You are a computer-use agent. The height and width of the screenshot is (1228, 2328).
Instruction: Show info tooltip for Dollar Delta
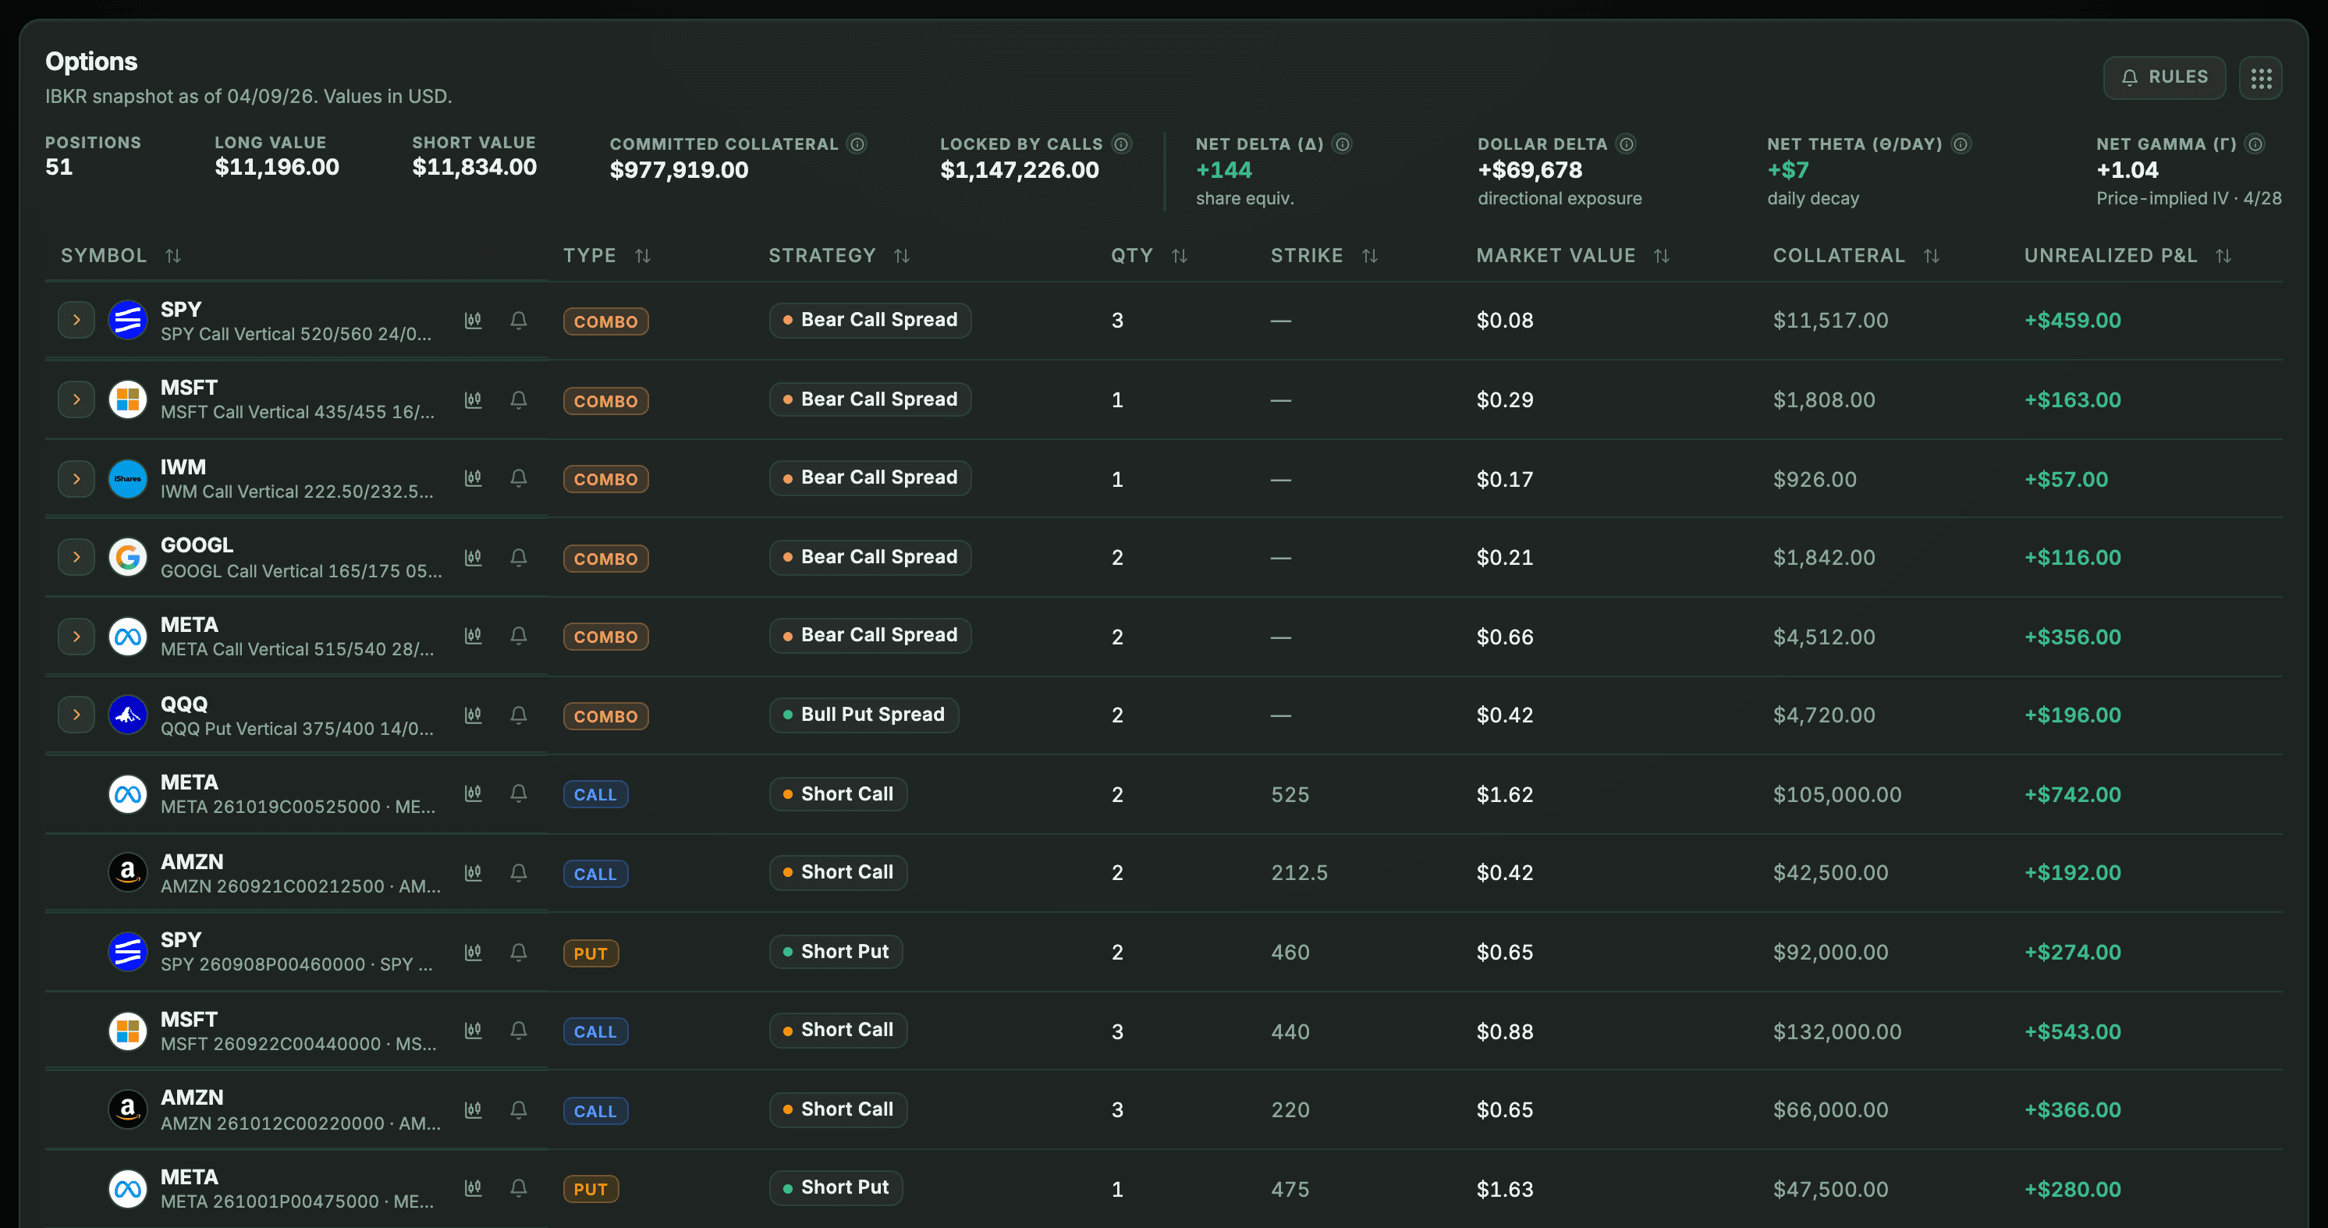(1626, 144)
